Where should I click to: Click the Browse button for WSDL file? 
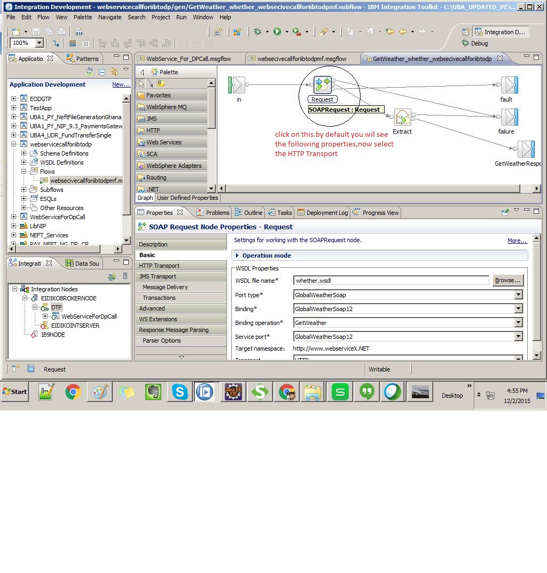507,280
